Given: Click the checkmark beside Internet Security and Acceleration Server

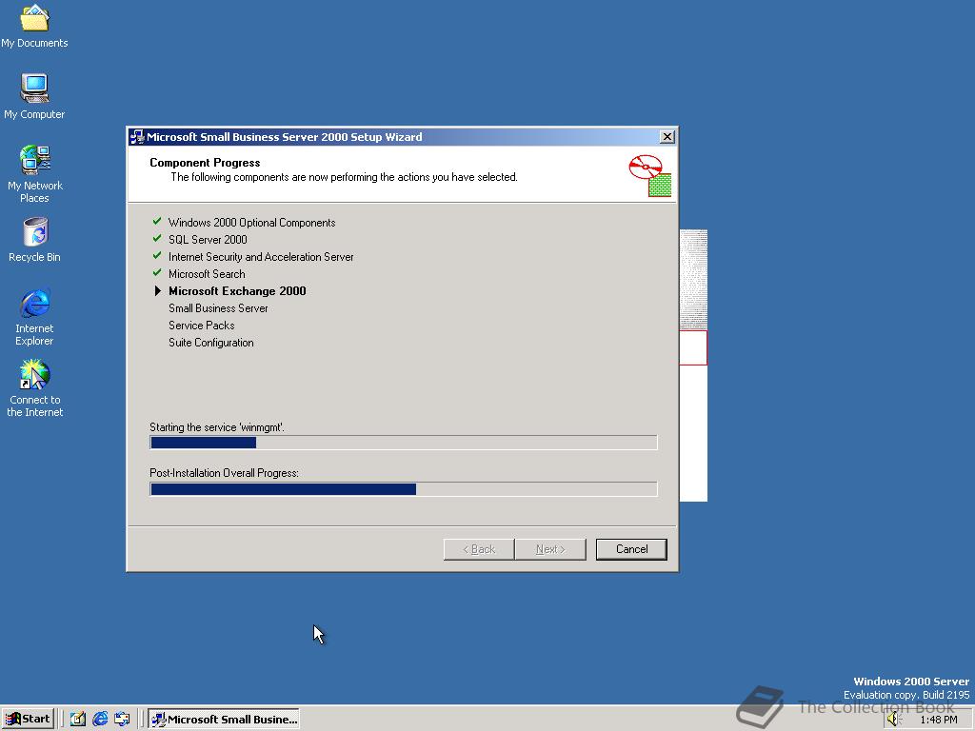Looking at the screenshot, I should 157,255.
